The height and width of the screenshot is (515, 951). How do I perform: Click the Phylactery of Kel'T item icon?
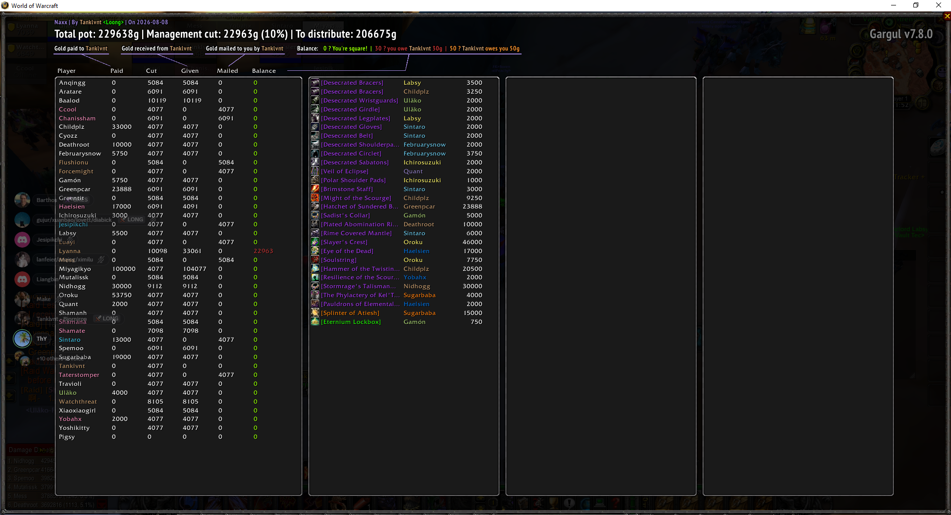(x=315, y=295)
